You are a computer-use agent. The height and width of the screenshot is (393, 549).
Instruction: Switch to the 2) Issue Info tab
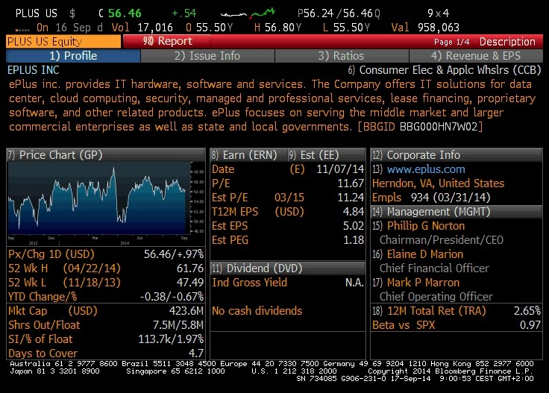(x=207, y=56)
